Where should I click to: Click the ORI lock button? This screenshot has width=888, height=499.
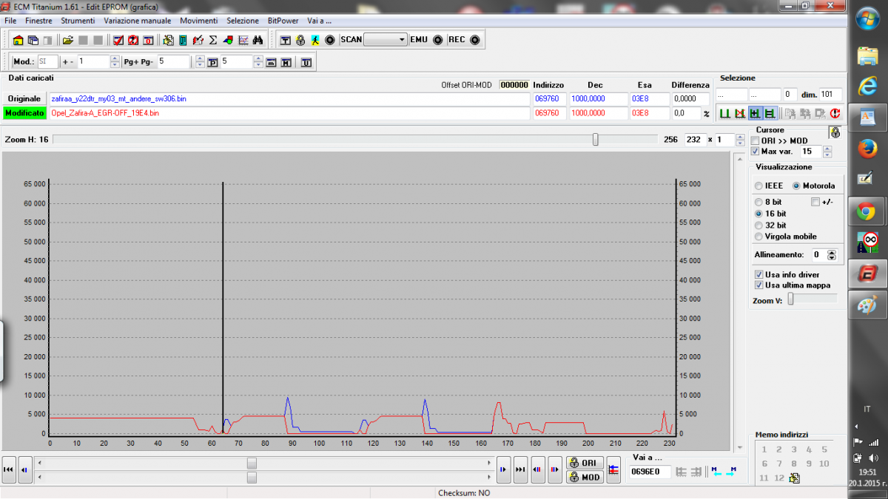pos(585,463)
